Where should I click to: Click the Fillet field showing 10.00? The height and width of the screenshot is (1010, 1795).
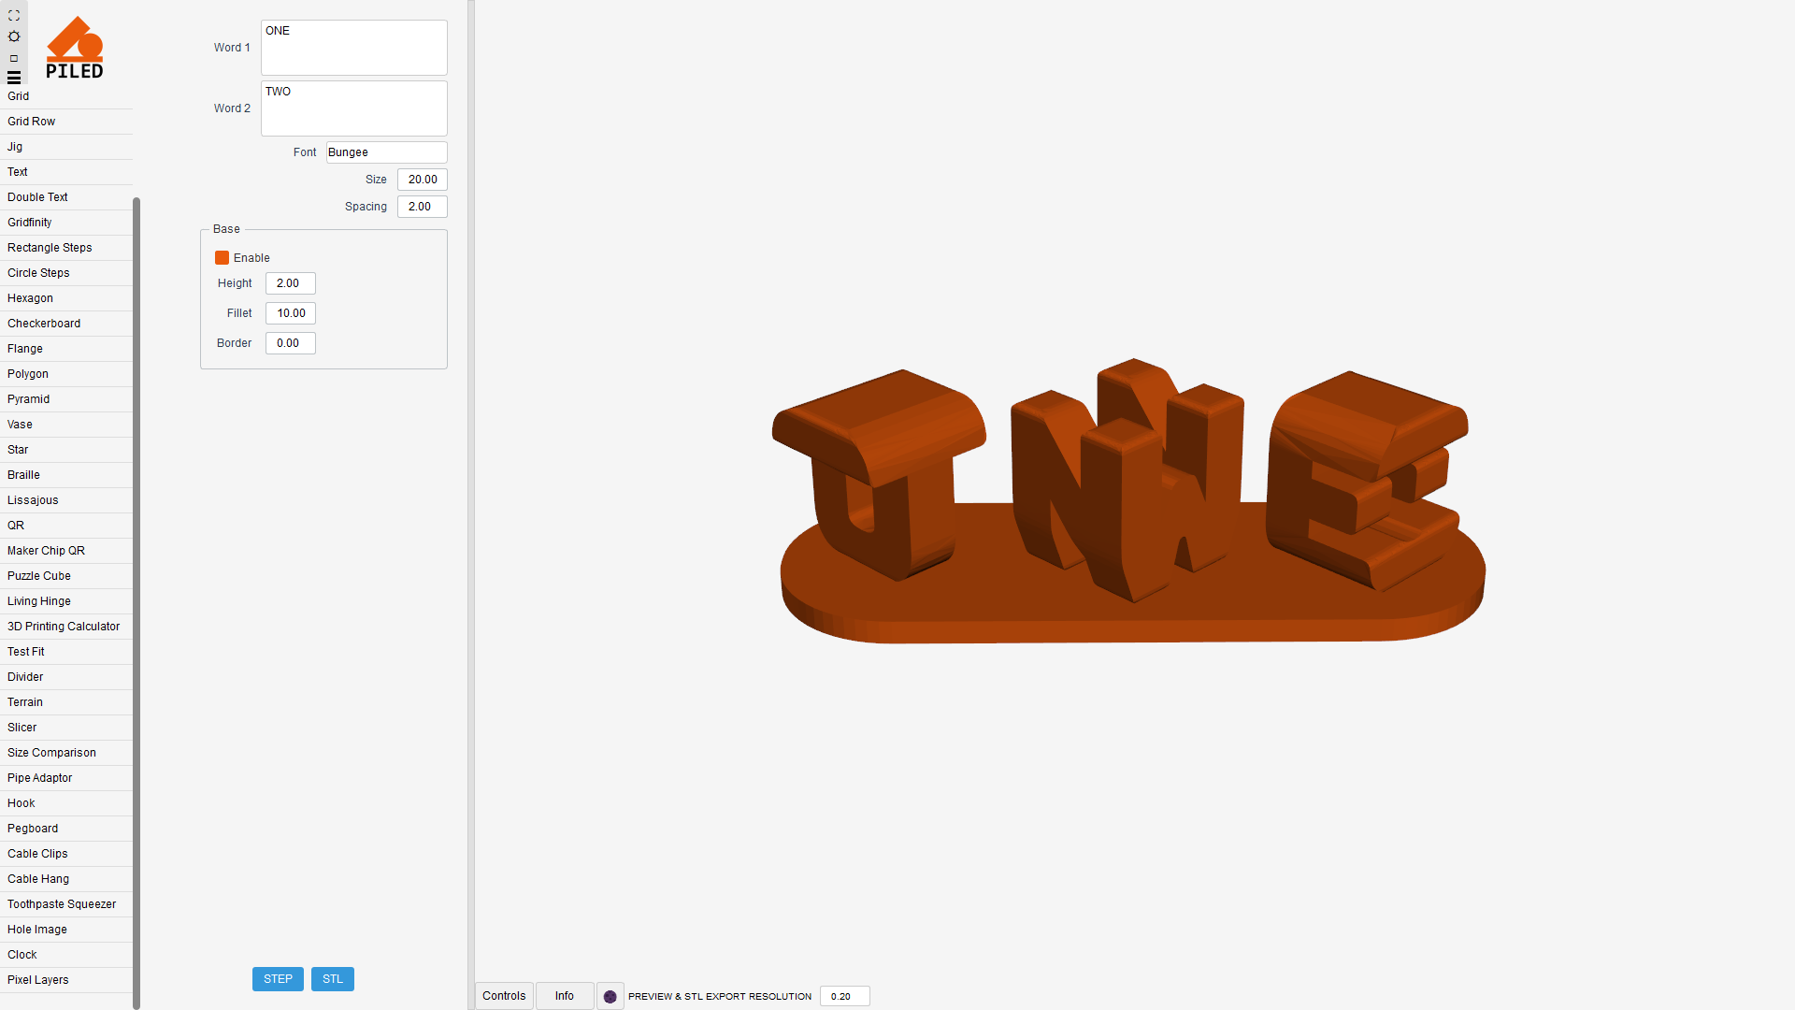[291, 313]
